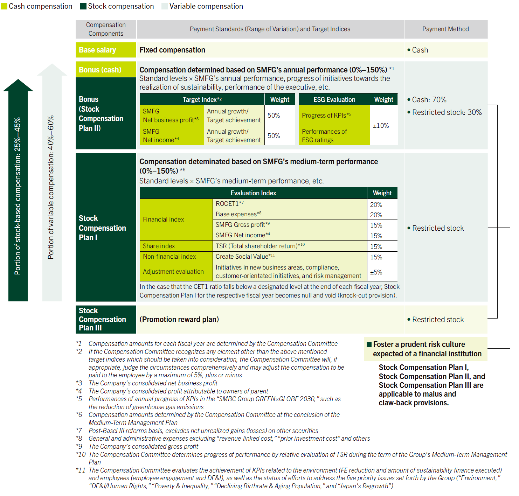This screenshot has width=519, height=496.
Task: Click footnote *7 on Post-Basel III basis
Action: 197,431
